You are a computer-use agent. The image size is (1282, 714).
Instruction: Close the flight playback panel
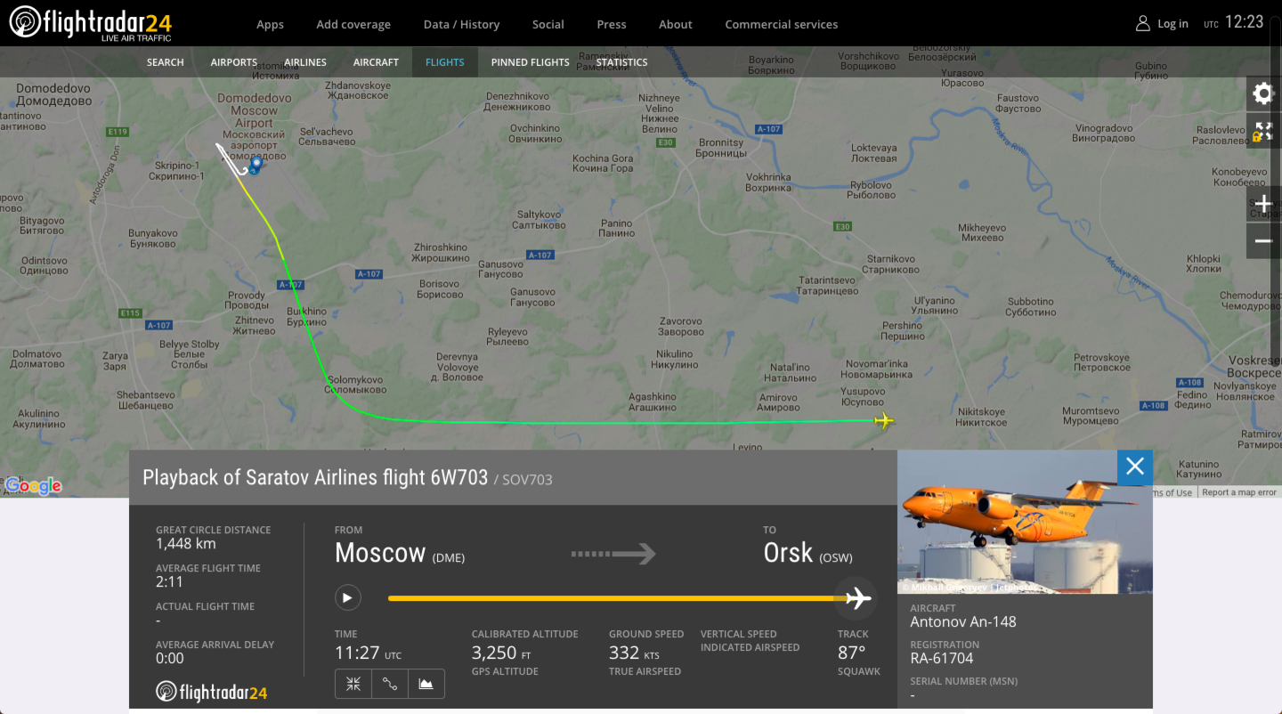click(1135, 467)
